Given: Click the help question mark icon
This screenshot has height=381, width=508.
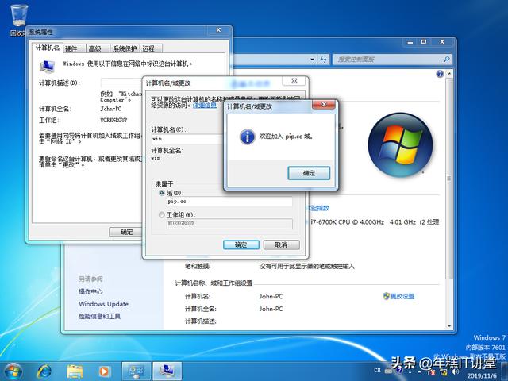Looking at the screenshot, I should coord(440,74).
